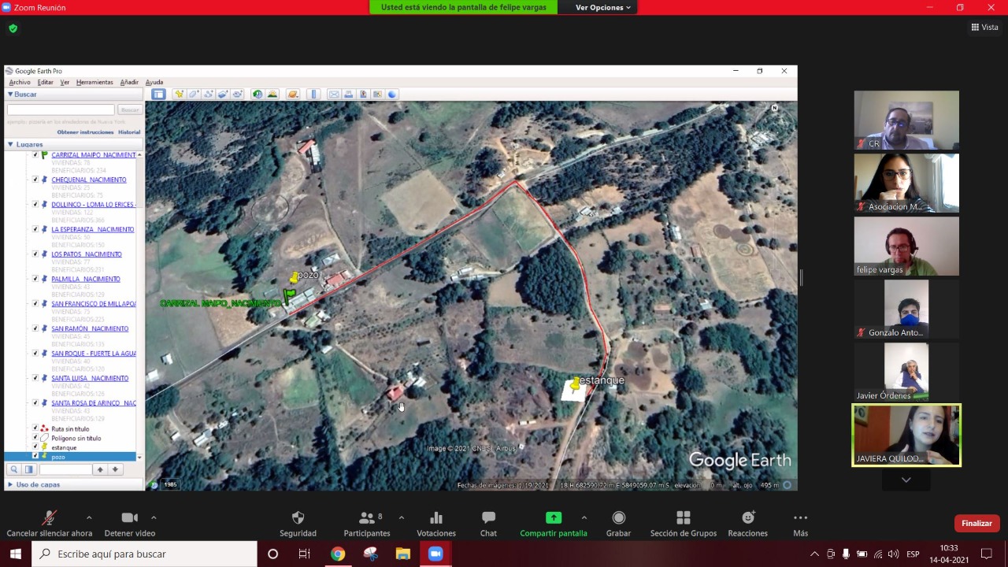Viewport: 1008px width, 567px height.
Task: Uncheck estanque placemark checkbox
Action: pyautogui.click(x=35, y=447)
